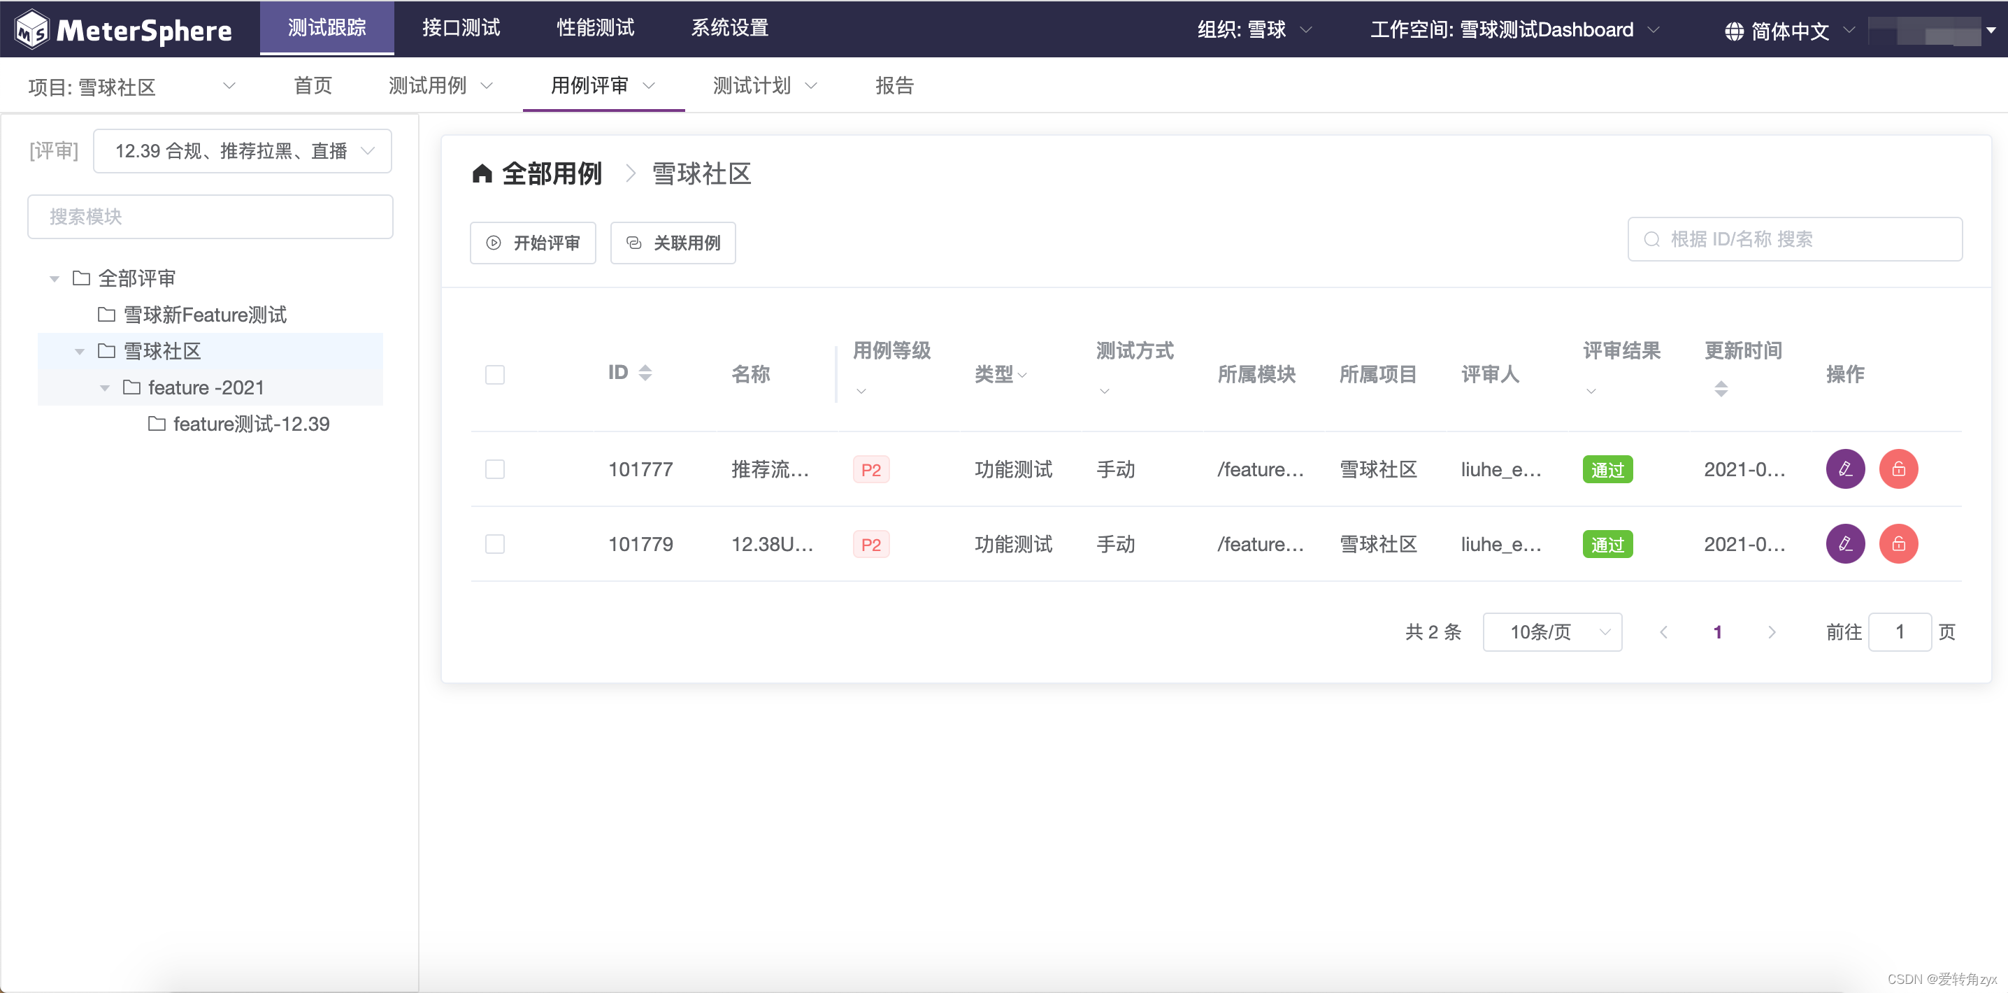Viewport: 2008px width, 993px height.
Task: Click the 全部用例 breadcrumb
Action: pyautogui.click(x=552, y=173)
